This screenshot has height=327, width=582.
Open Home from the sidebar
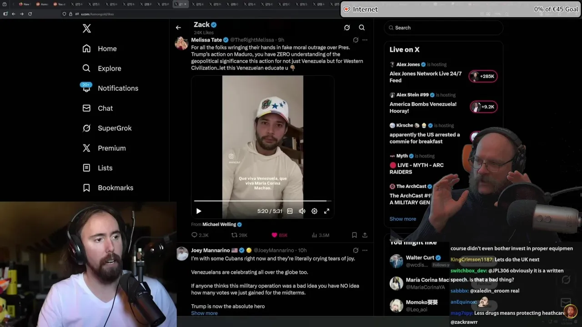coord(100,49)
